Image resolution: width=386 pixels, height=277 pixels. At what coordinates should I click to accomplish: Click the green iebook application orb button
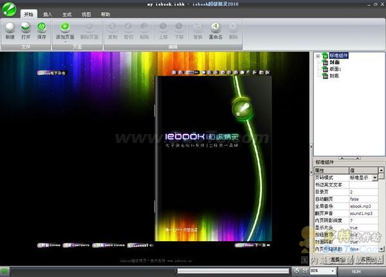pos(9,9)
